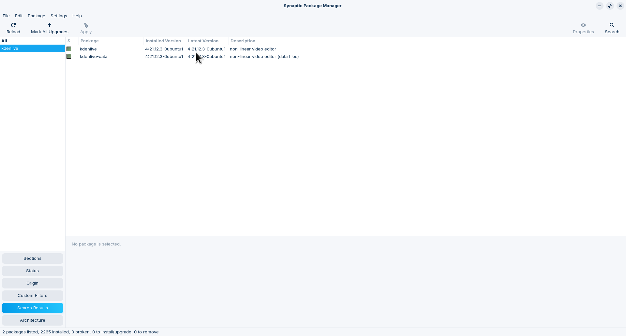Click the Apply toolbar icon
Viewport: 626px width, 336px height.
[x=86, y=25]
